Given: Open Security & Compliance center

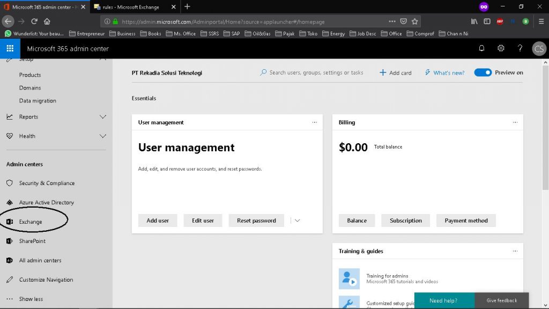Looking at the screenshot, I should tap(47, 183).
